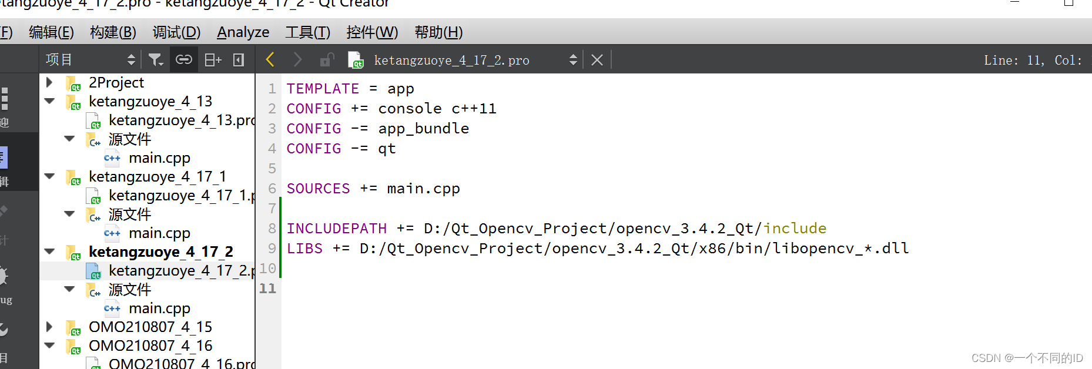
Task: Click CONFIG -= app_bundle line
Action: pyautogui.click(x=378, y=129)
